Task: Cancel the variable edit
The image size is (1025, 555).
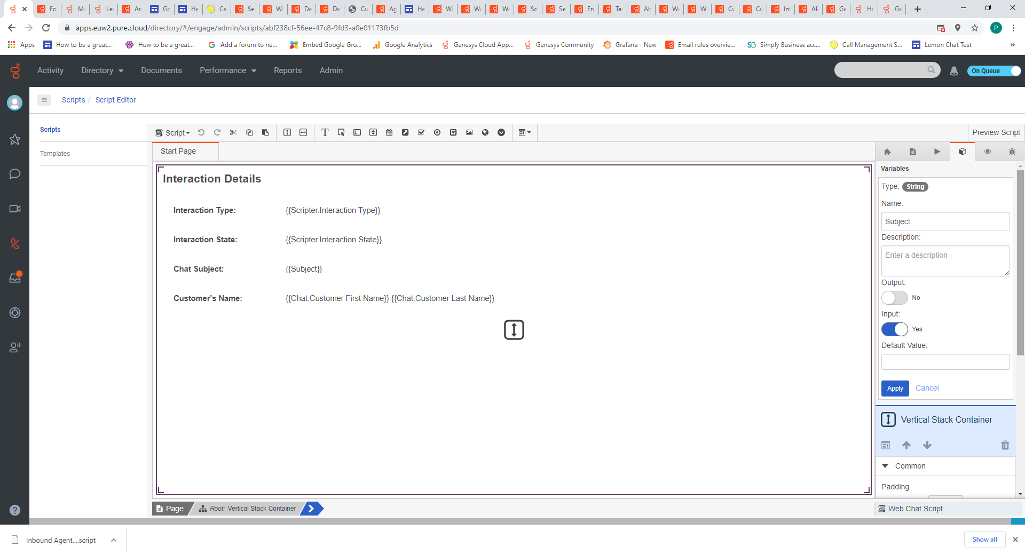Action: (927, 388)
